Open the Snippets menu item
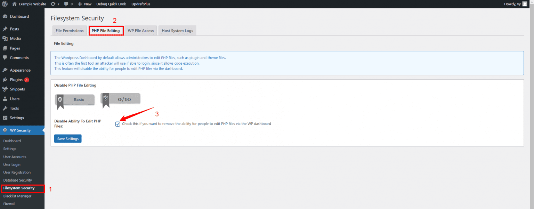This screenshot has width=534, height=209. (x=17, y=89)
